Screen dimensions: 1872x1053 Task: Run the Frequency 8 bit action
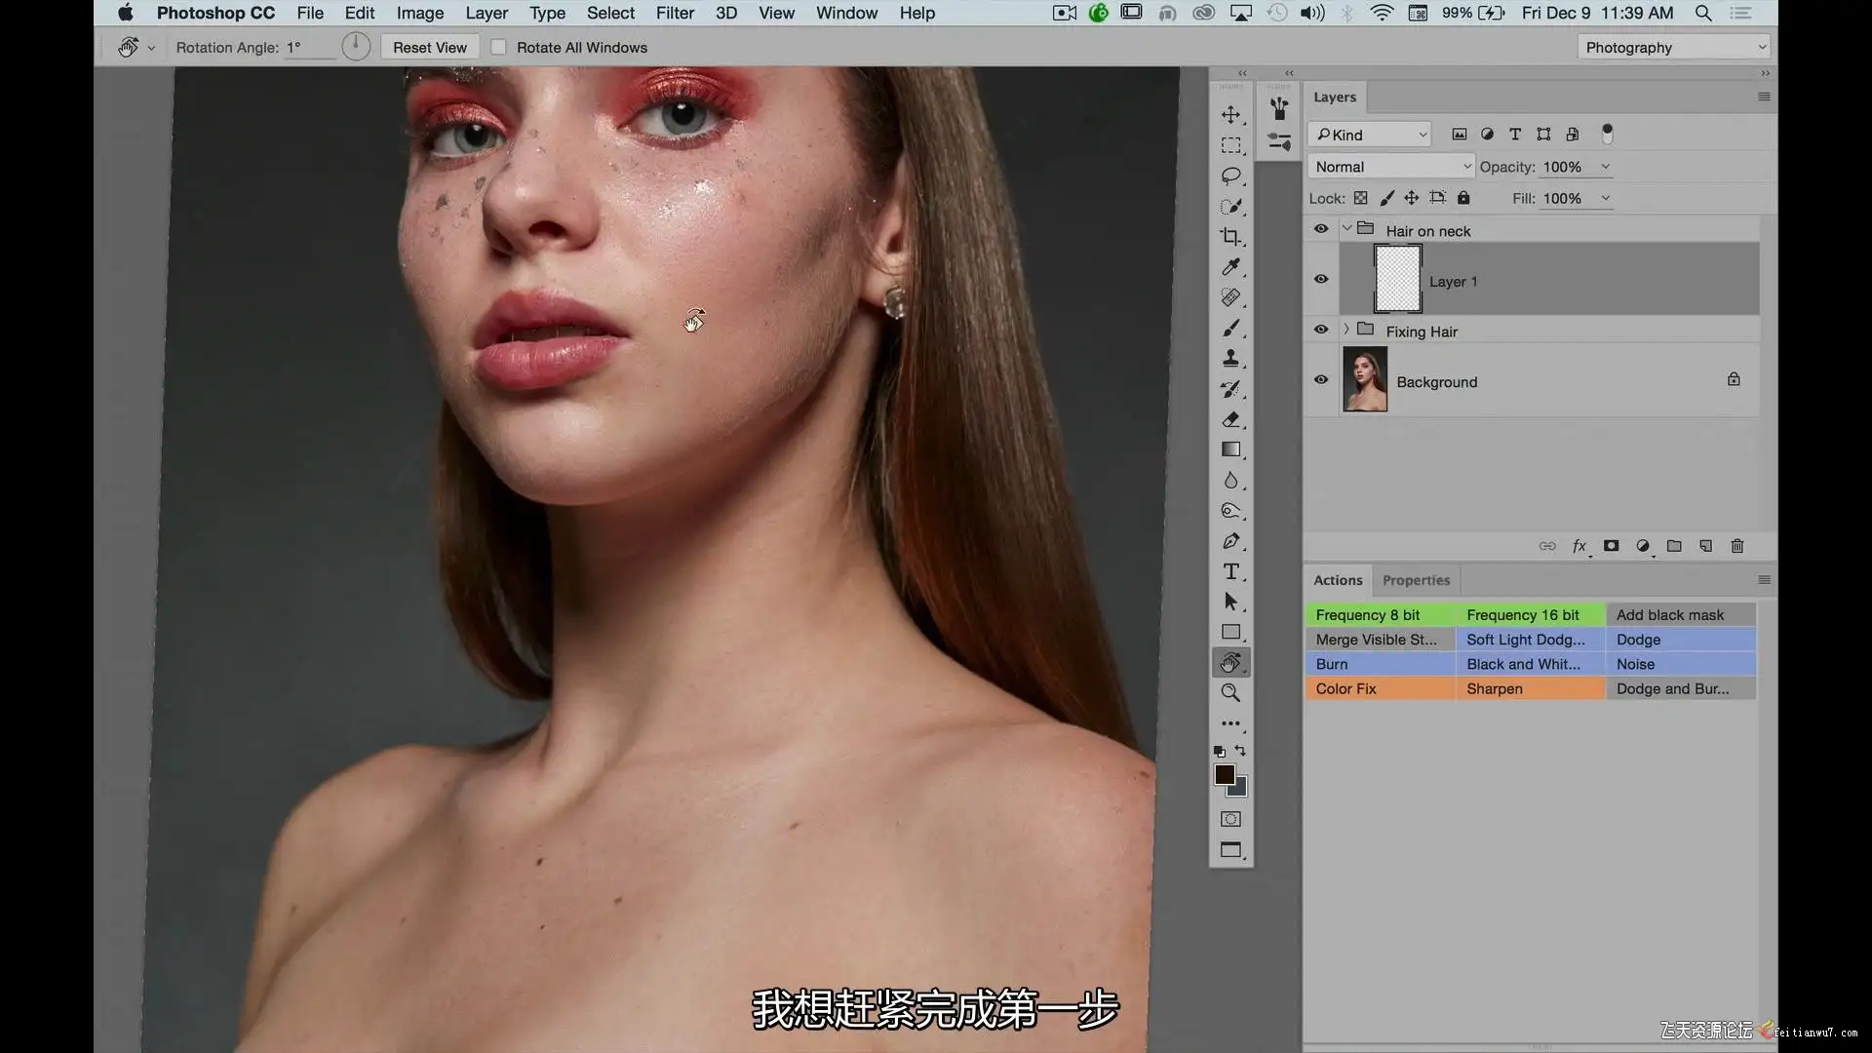click(x=1379, y=615)
